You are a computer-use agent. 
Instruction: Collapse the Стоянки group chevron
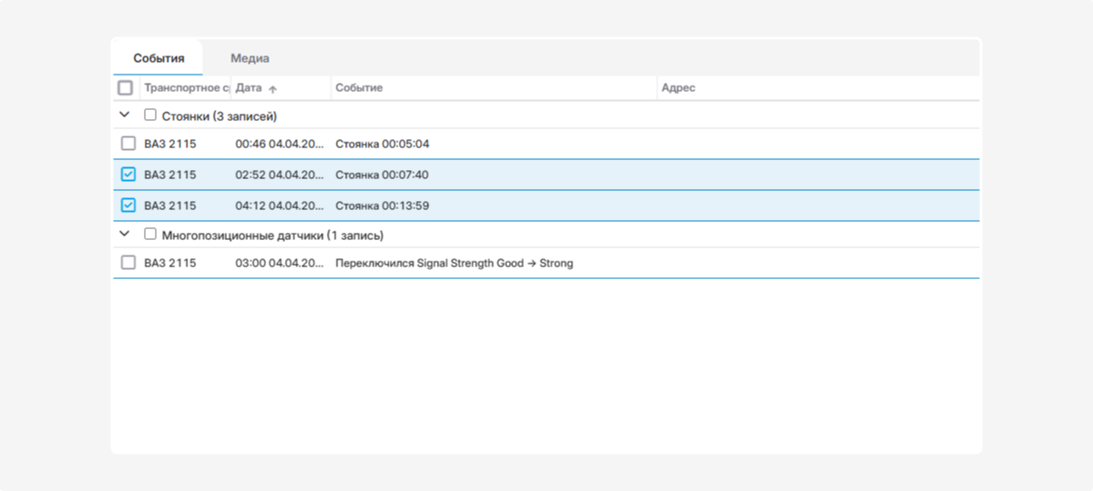(x=125, y=115)
